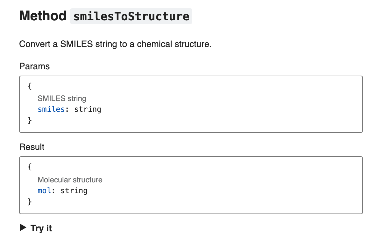Click the opening brace in Params box
Screen dimensions: 382x251
coord(30,86)
